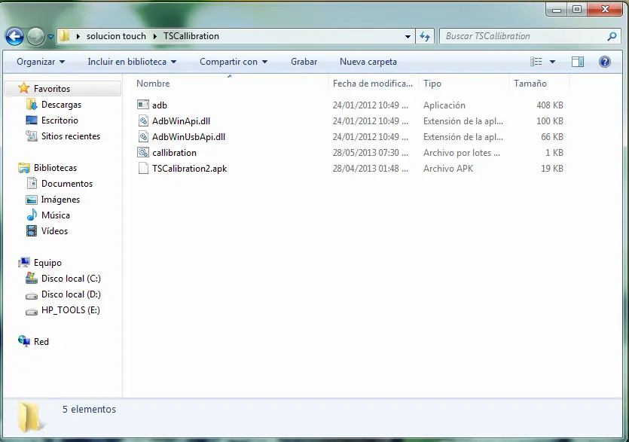Click '5 elementos' text in details pane
Screen dimensions: 629x442
(89, 409)
